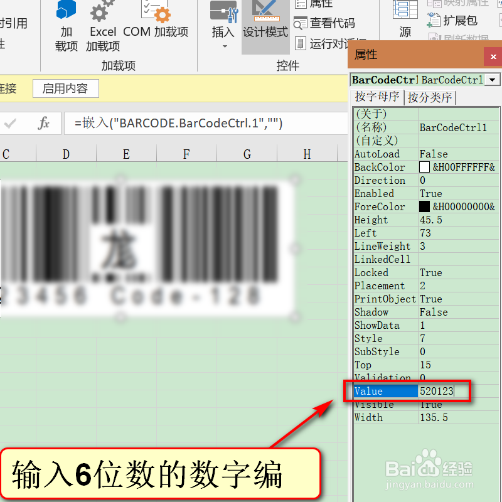502x502 pixels.
Task: Click the Height value 45.5
Action: (459, 220)
